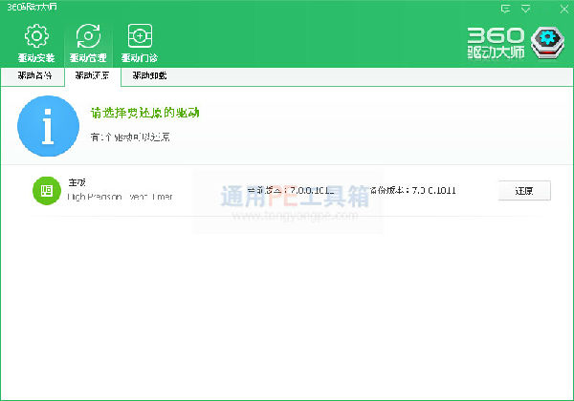Image resolution: width=574 pixels, height=401 pixels.
Task: Click the 还原 button for 主板 driver
Action: coord(524,190)
